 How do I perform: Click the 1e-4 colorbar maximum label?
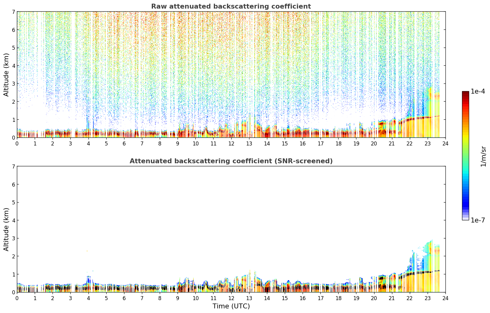pyautogui.click(x=478, y=91)
